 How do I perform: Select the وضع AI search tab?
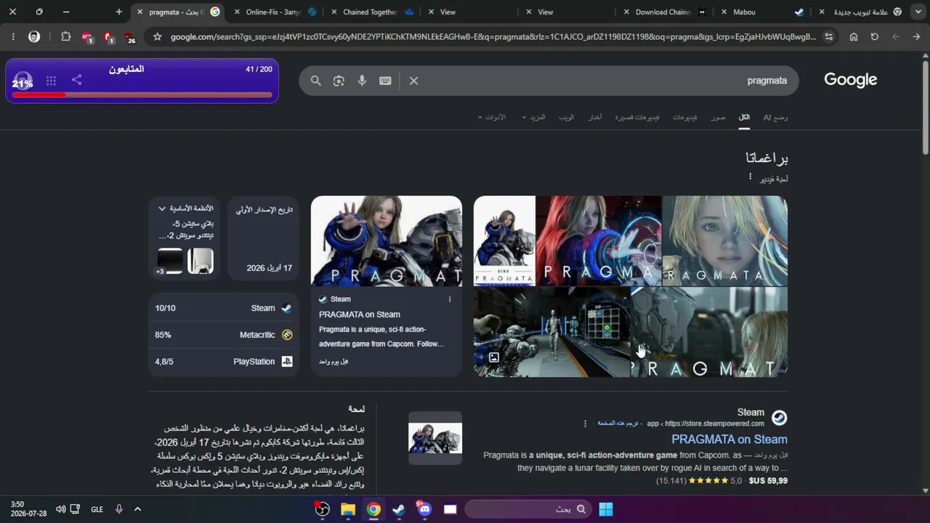coord(775,117)
